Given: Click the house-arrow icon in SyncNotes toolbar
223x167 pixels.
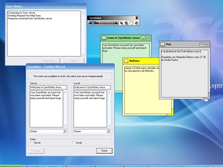Looking at the screenshot, I should click(x=127, y=23).
